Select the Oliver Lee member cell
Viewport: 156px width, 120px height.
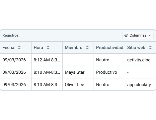point(78,84)
